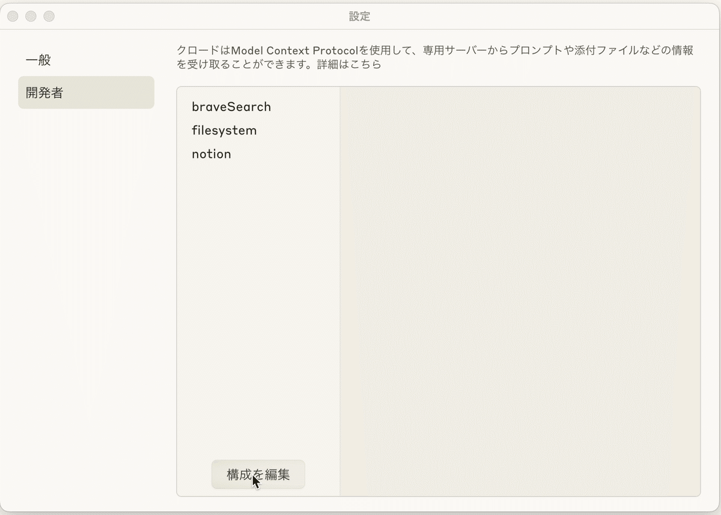
Task: Click the green zoom window control
Action: [x=49, y=16]
